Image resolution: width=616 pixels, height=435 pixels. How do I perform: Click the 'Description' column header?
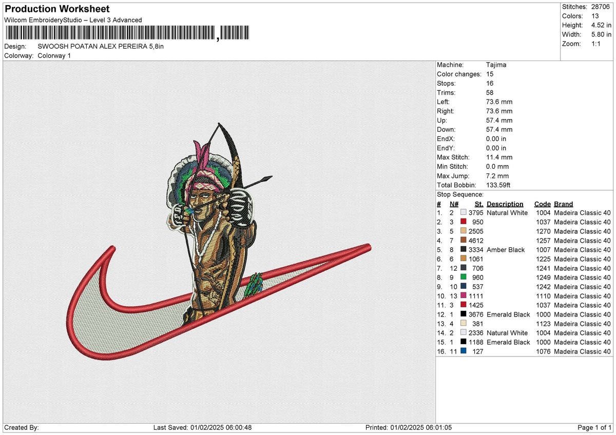505,204
